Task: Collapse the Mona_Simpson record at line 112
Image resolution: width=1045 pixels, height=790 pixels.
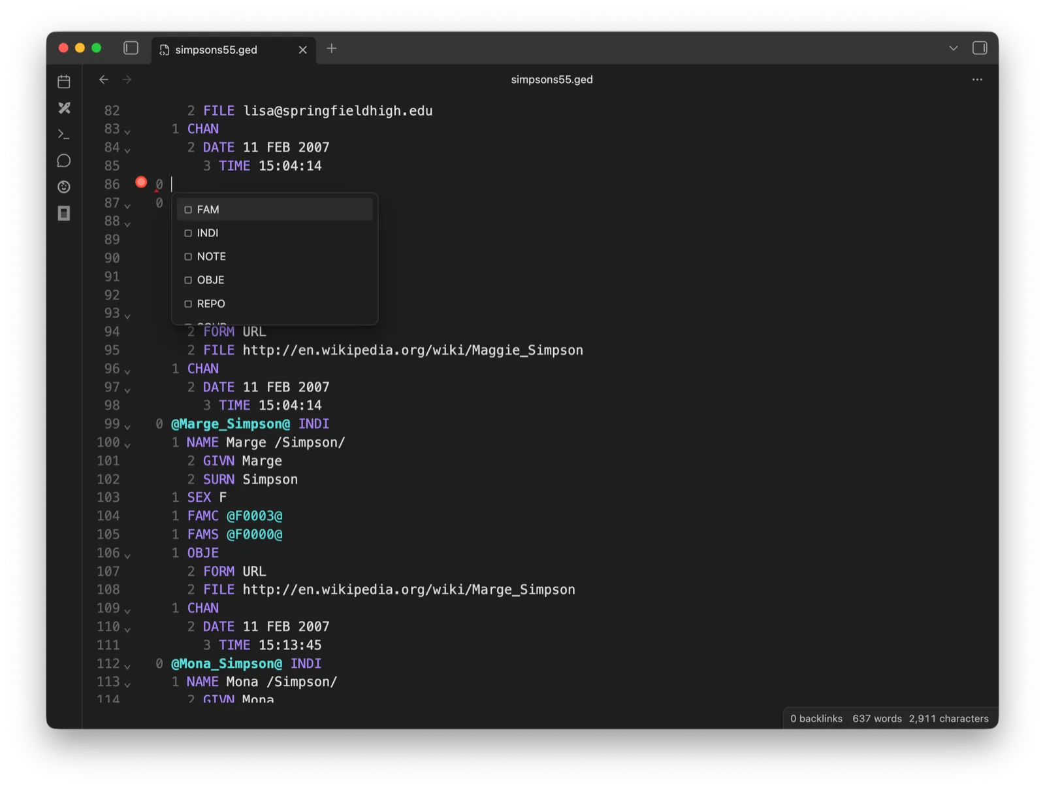Action: point(127,666)
